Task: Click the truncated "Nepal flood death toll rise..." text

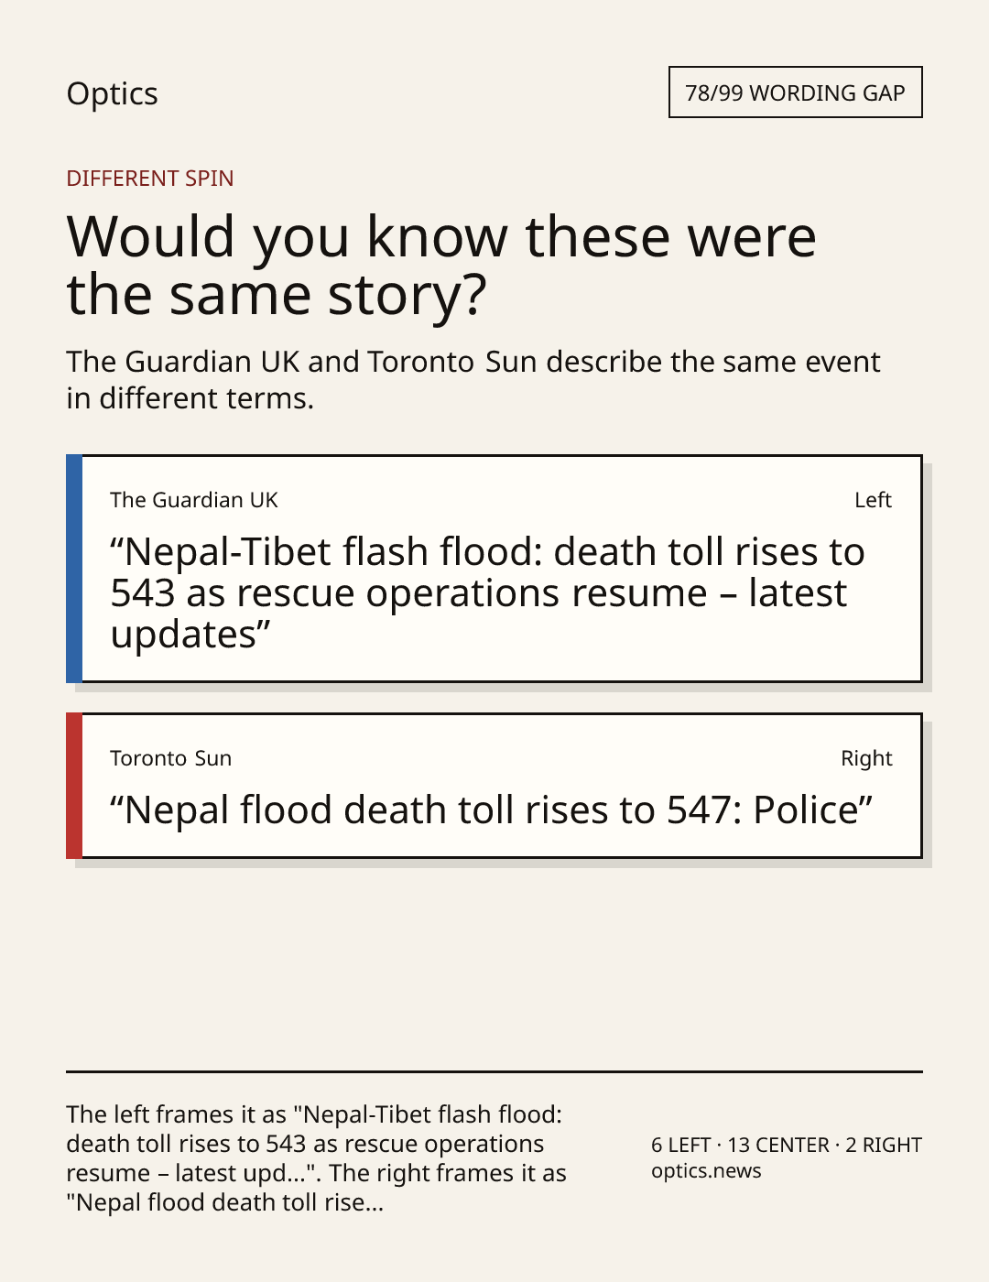Action: pos(224,1202)
